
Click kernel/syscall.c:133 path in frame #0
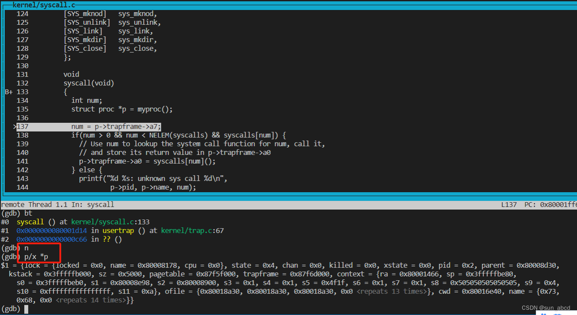(x=111, y=222)
